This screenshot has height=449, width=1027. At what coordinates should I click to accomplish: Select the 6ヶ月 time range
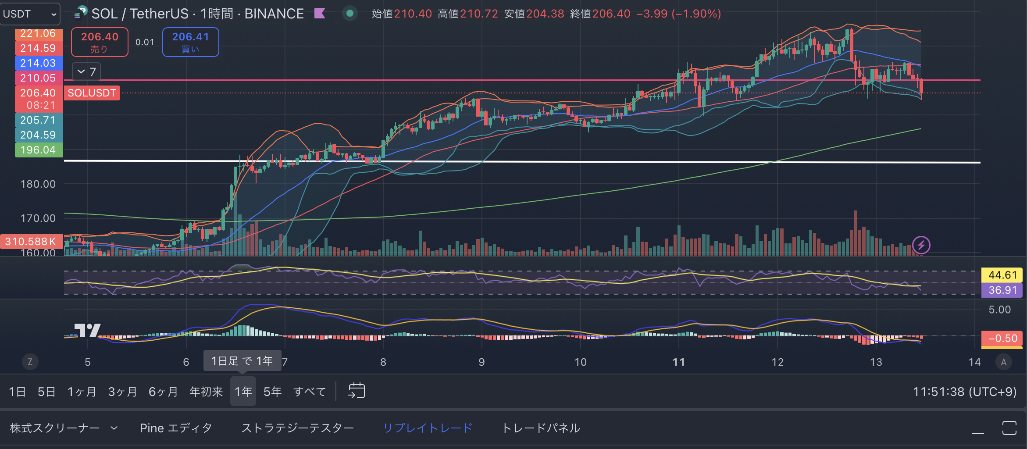(x=163, y=392)
